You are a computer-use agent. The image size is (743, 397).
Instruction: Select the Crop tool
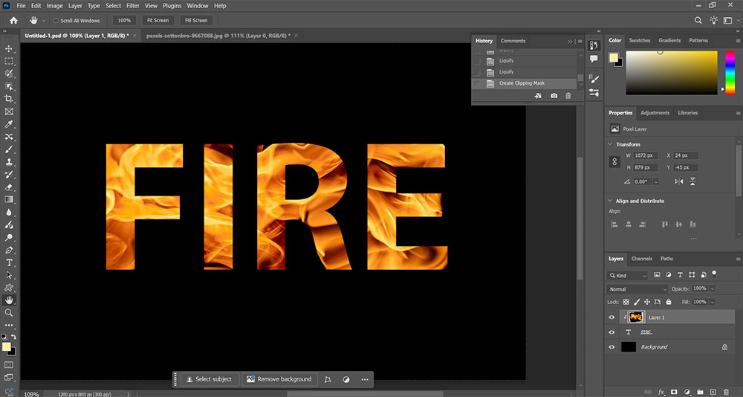[8, 99]
